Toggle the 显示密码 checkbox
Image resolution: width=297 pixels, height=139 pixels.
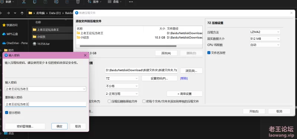[7, 113]
